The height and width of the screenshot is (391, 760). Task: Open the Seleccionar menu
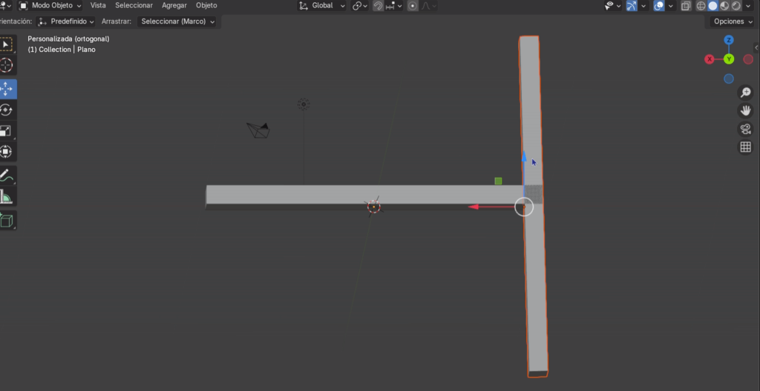point(134,6)
